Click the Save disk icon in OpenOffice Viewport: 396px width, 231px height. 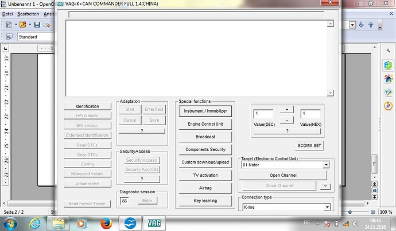(37, 25)
